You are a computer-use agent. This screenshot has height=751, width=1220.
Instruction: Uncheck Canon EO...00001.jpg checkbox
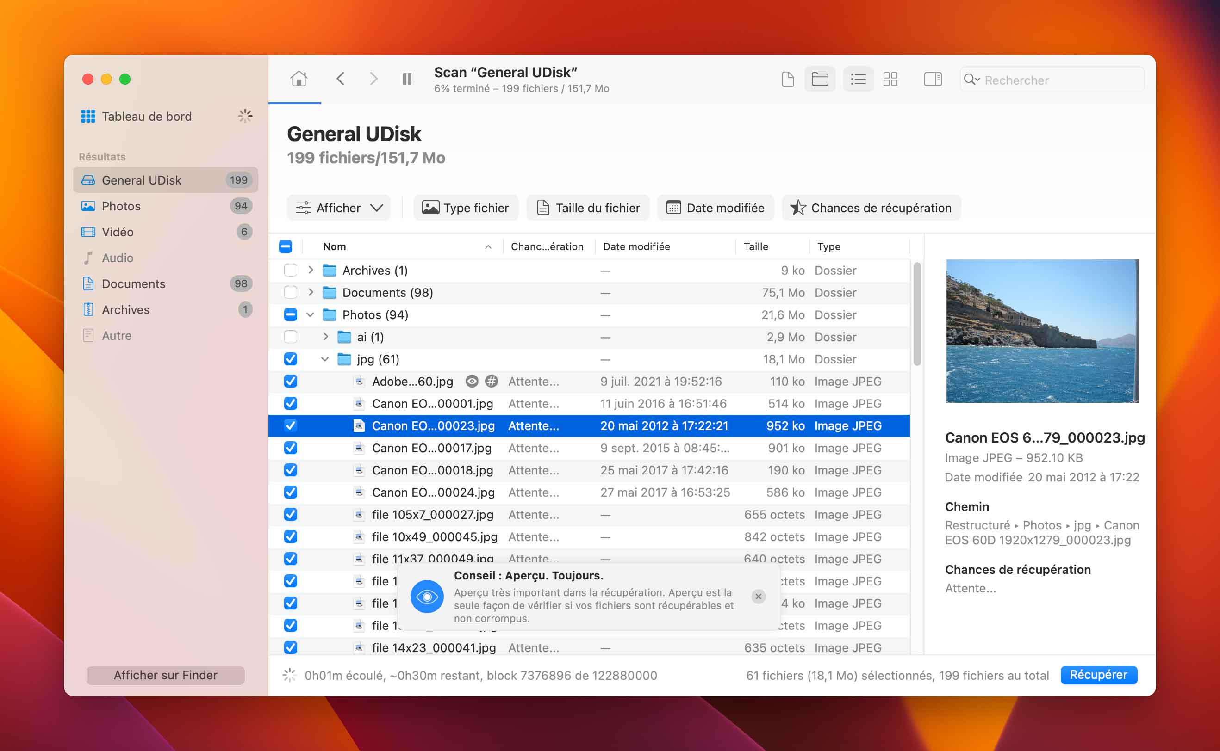click(290, 403)
